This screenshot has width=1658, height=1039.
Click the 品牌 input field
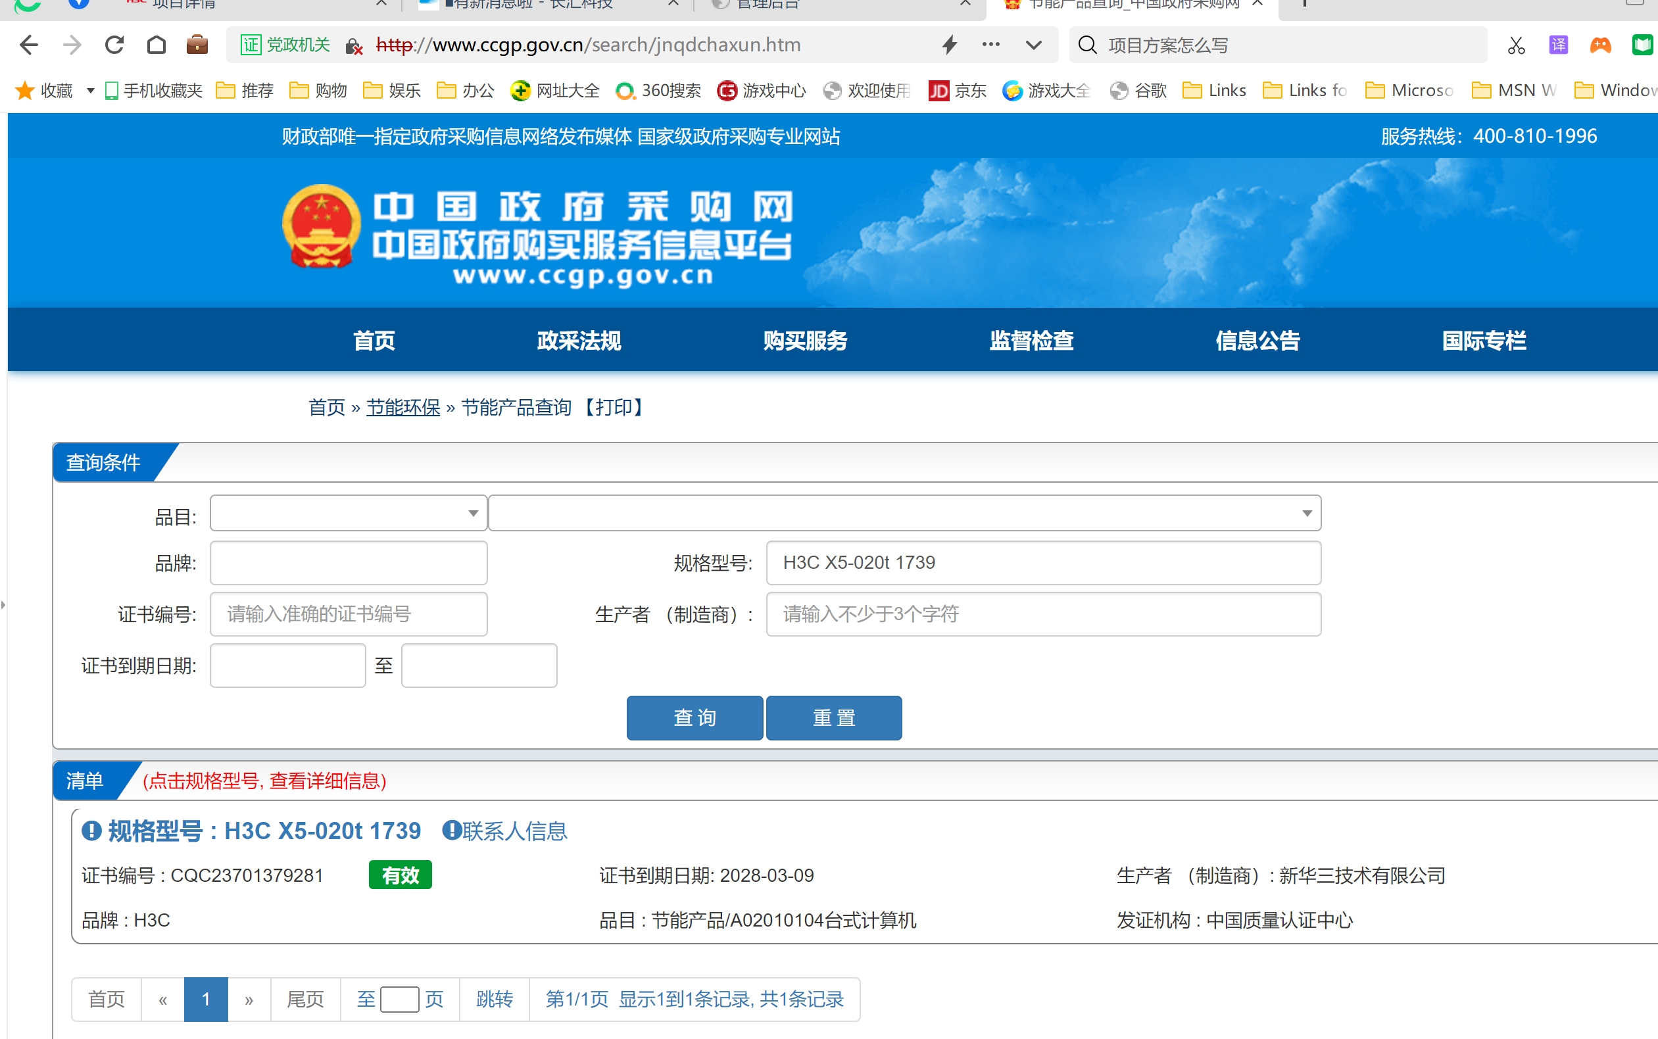click(349, 563)
